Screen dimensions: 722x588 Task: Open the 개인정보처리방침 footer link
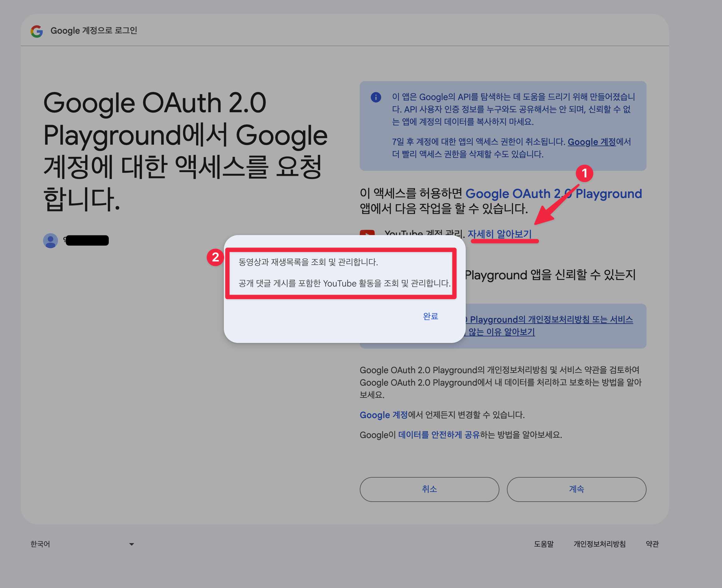coord(599,544)
